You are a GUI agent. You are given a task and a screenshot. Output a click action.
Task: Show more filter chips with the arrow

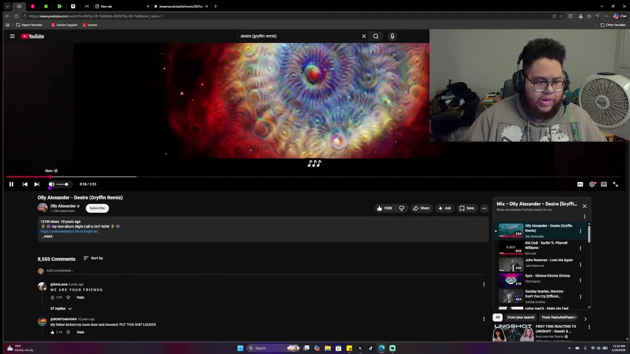click(585, 319)
